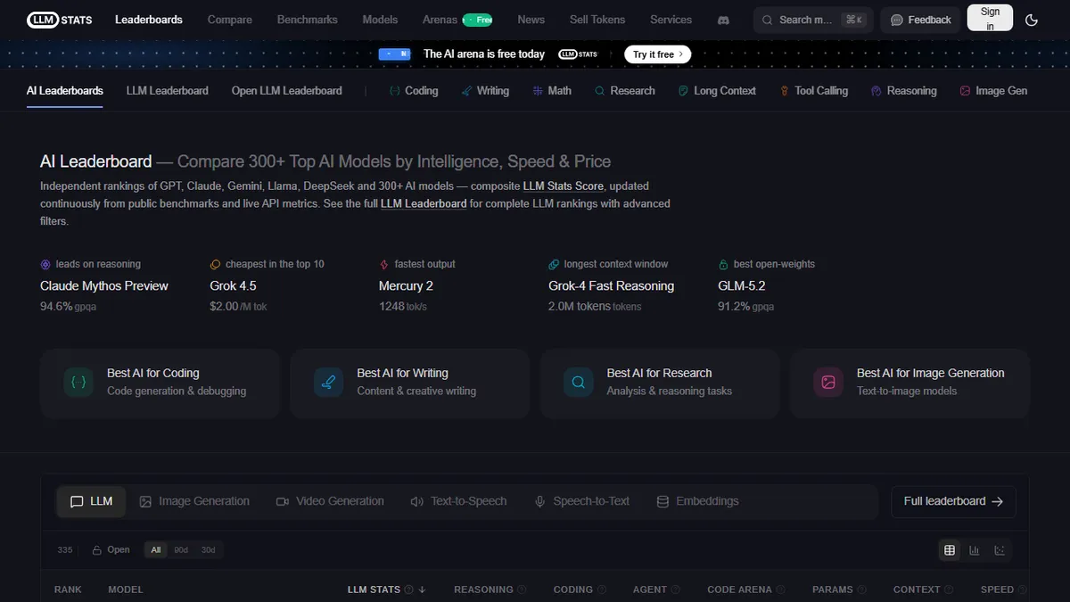This screenshot has height=602, width=1070.
Task: Open the Best AI for Coding card
Action: [x=160, y=383]
